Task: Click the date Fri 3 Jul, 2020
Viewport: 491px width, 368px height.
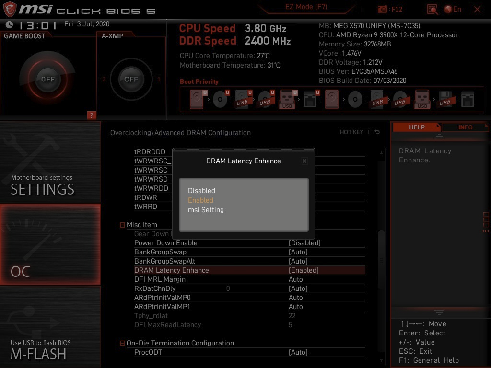Action: [87, 24]
